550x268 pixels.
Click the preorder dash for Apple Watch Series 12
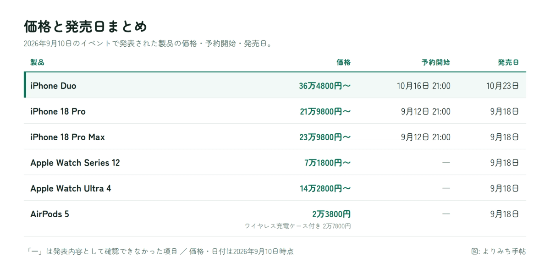coord(446,163)
